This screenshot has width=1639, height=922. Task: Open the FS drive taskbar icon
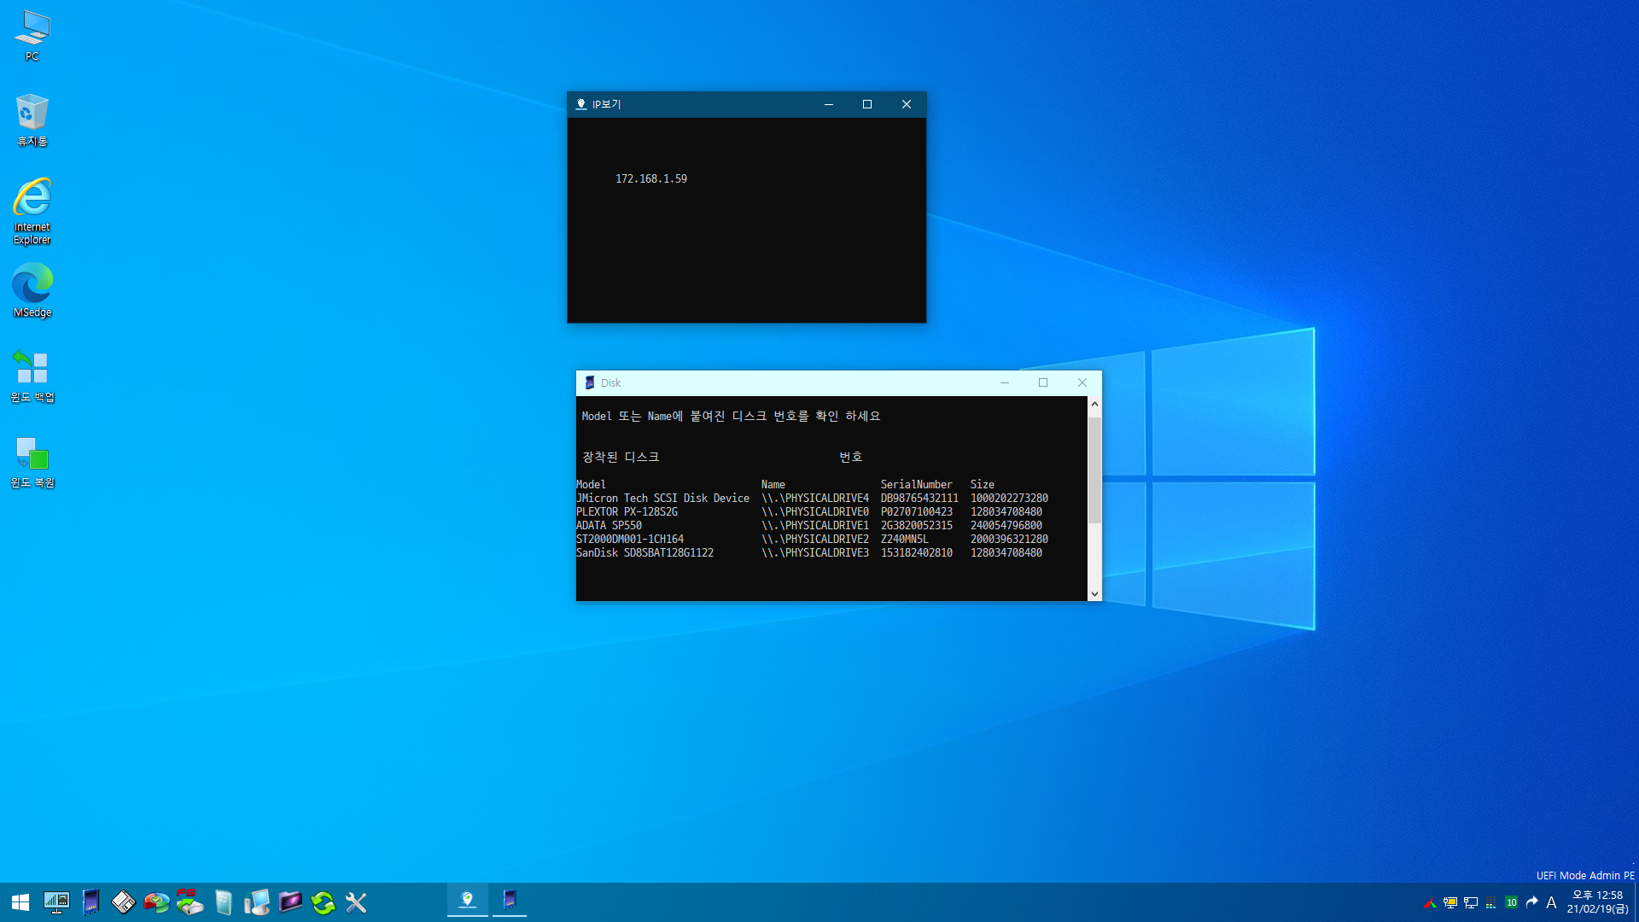point(190,902)
